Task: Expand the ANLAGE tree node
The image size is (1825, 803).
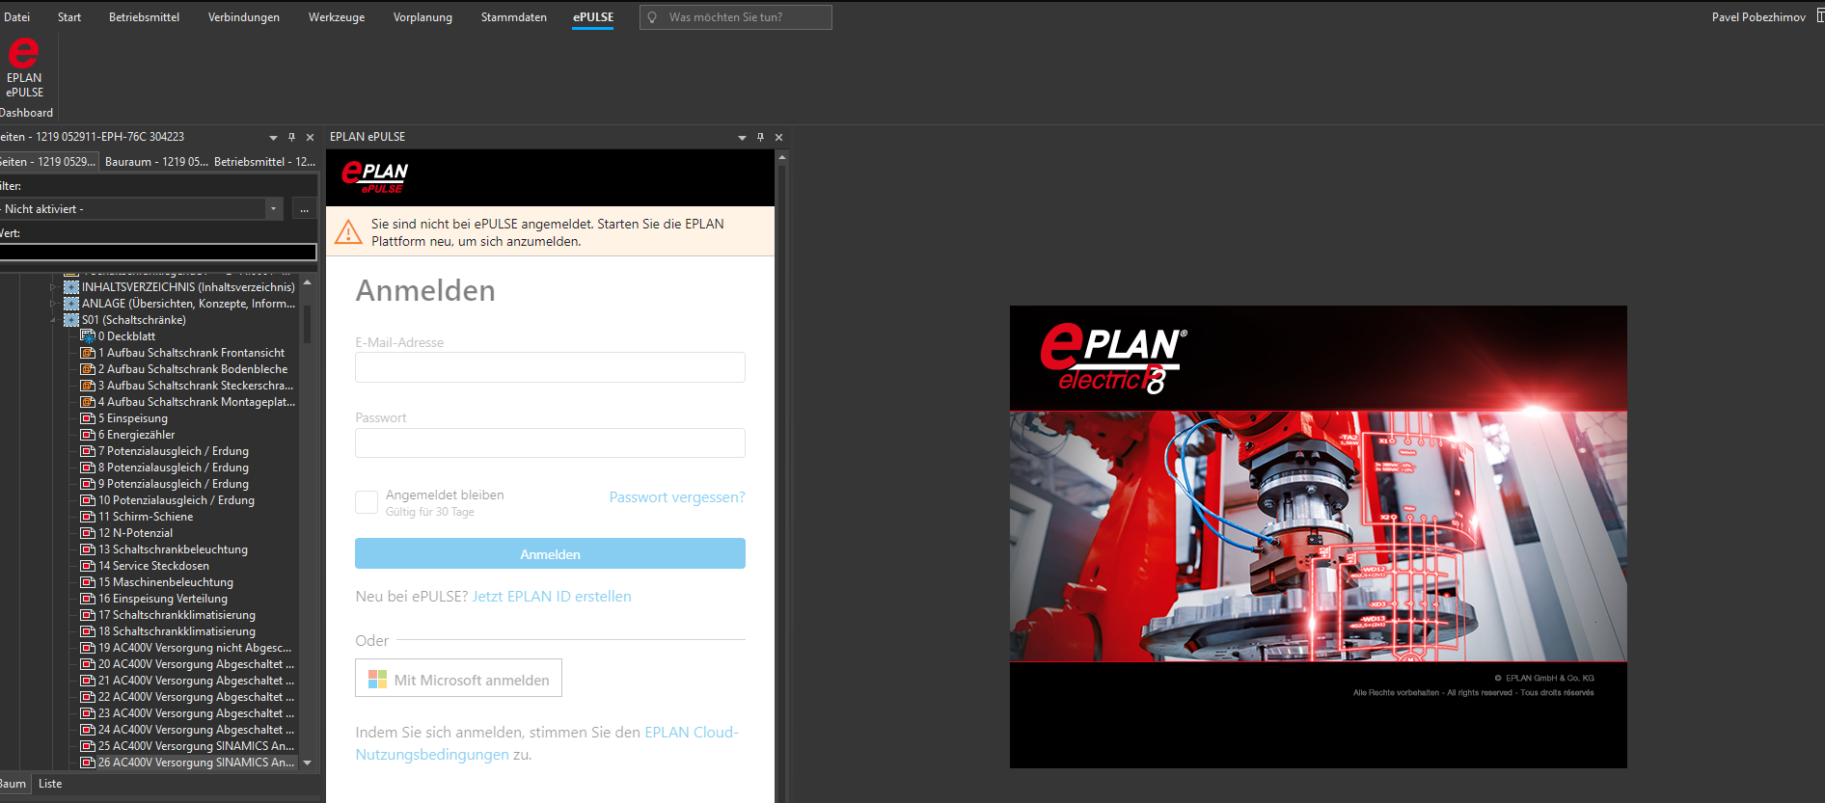Action: pyautogui.click(x=54, y=304)
